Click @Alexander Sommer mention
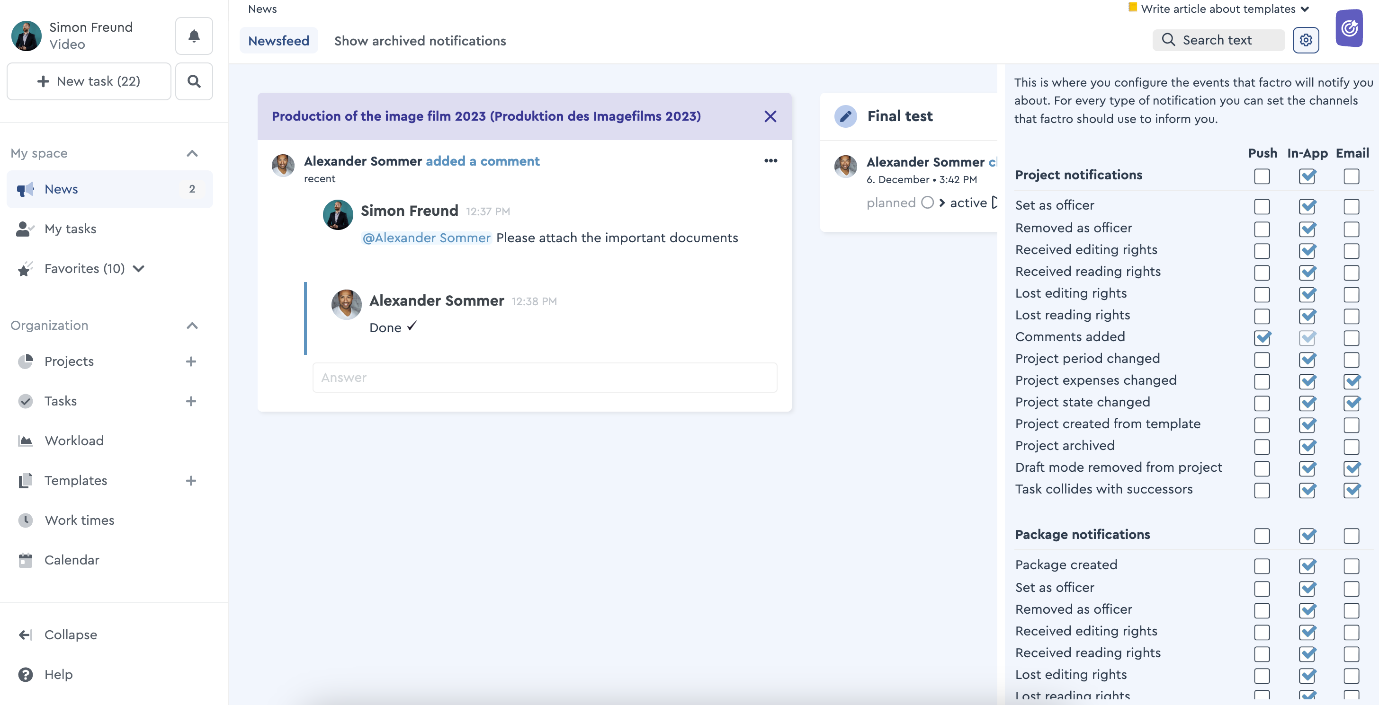This screenshot has height=705, width=1379. click(426, 238)
